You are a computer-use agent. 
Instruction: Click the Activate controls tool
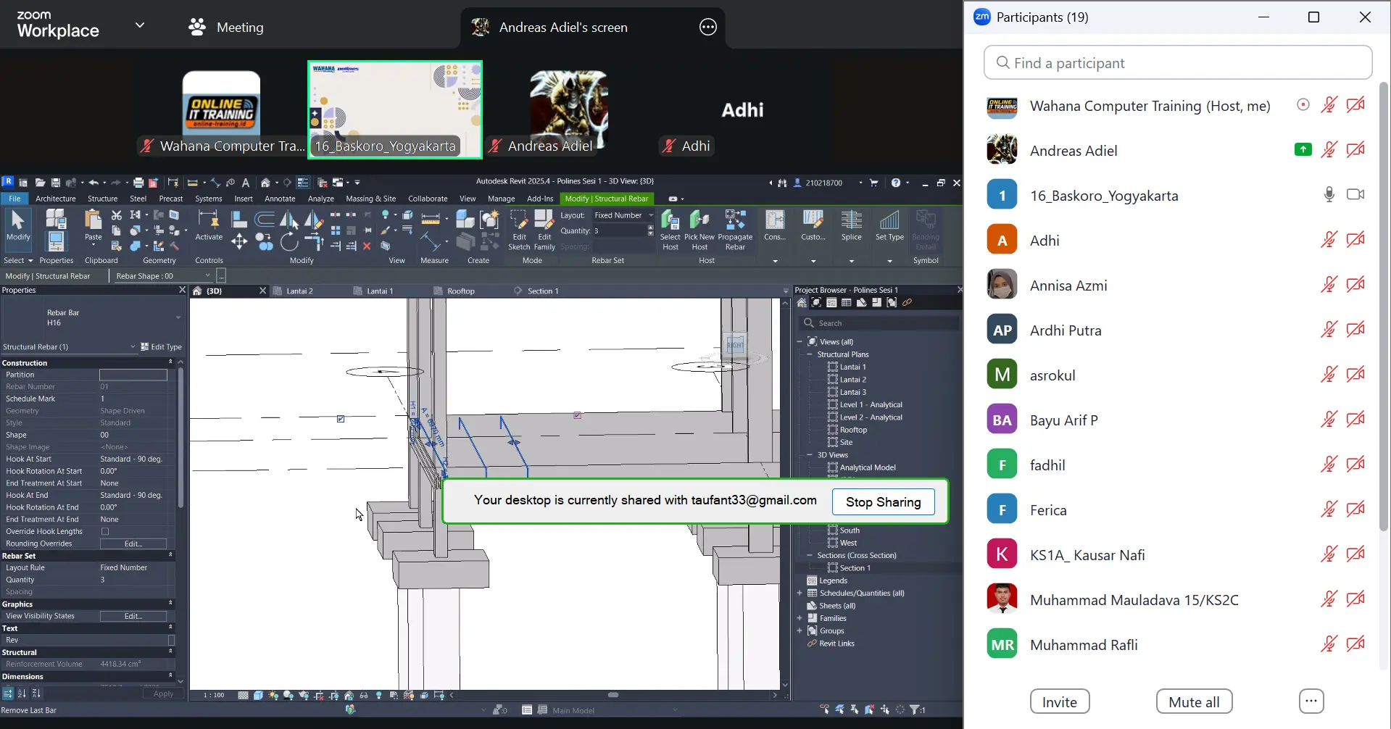209,225
